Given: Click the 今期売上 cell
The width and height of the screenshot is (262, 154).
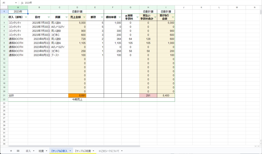Looking at the screenshot, I should [77, 100].
